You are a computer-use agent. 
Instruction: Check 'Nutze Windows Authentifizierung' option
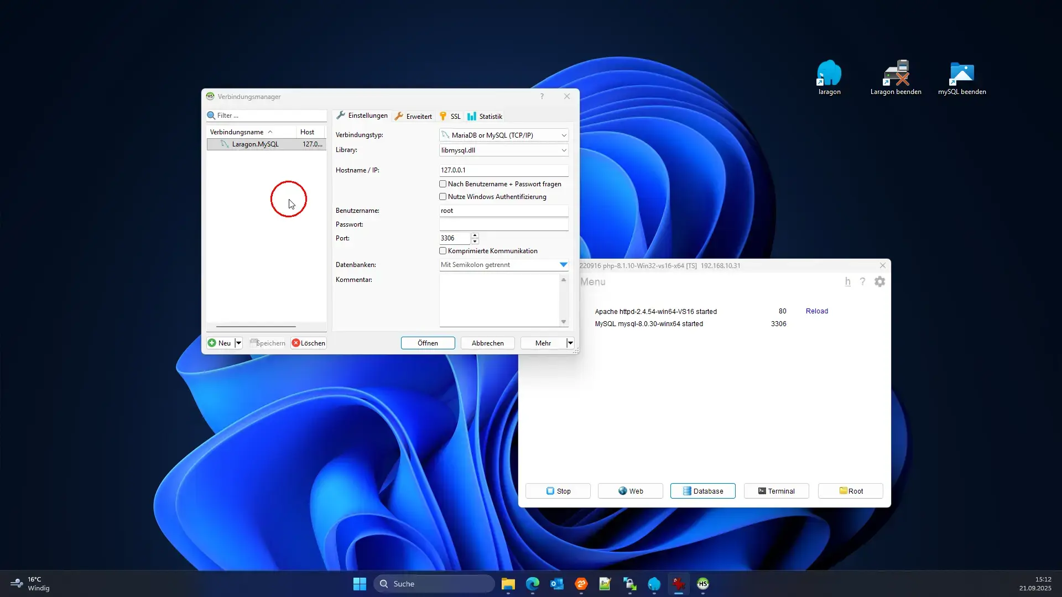[443, 197]
